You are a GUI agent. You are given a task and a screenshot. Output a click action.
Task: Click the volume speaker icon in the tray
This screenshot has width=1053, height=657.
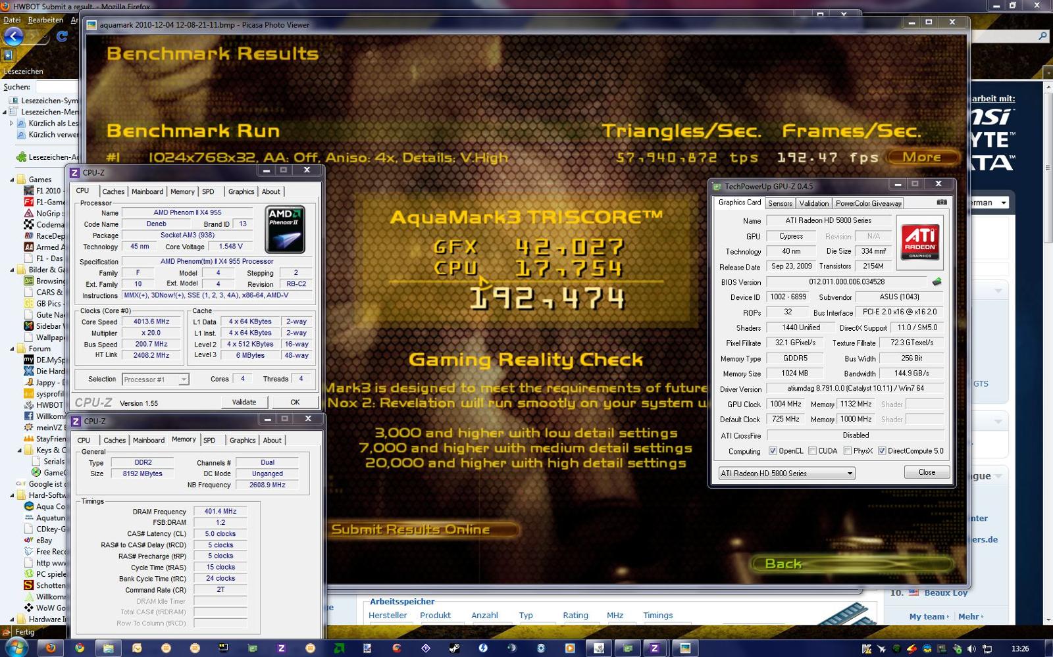coord(971,648)
